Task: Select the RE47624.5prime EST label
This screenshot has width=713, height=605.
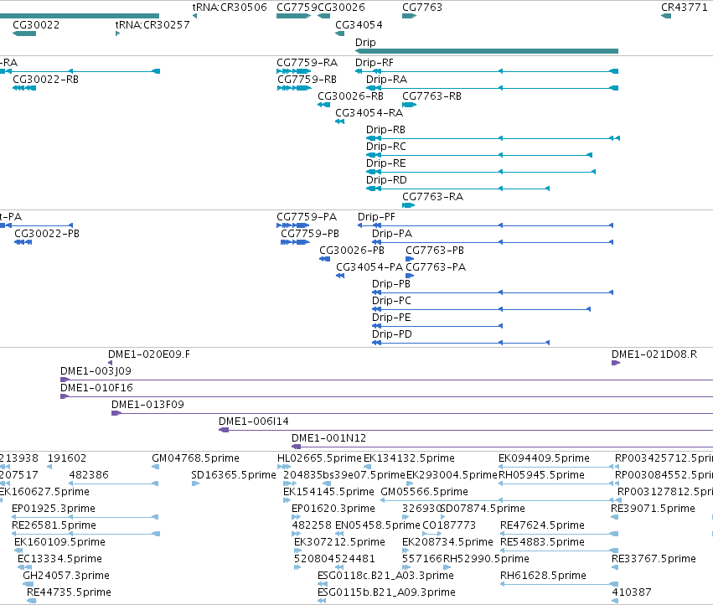Action: pos(542,525)
